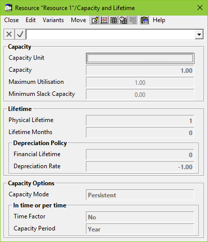Select the Time Factor No field

(140, 217)
